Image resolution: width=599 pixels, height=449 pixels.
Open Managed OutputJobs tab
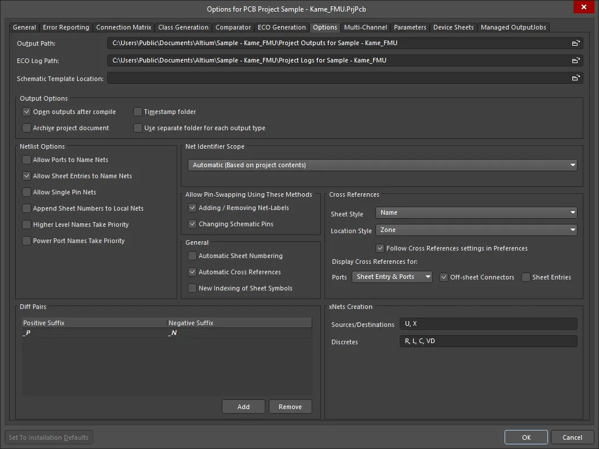click(x=513, y=27)
